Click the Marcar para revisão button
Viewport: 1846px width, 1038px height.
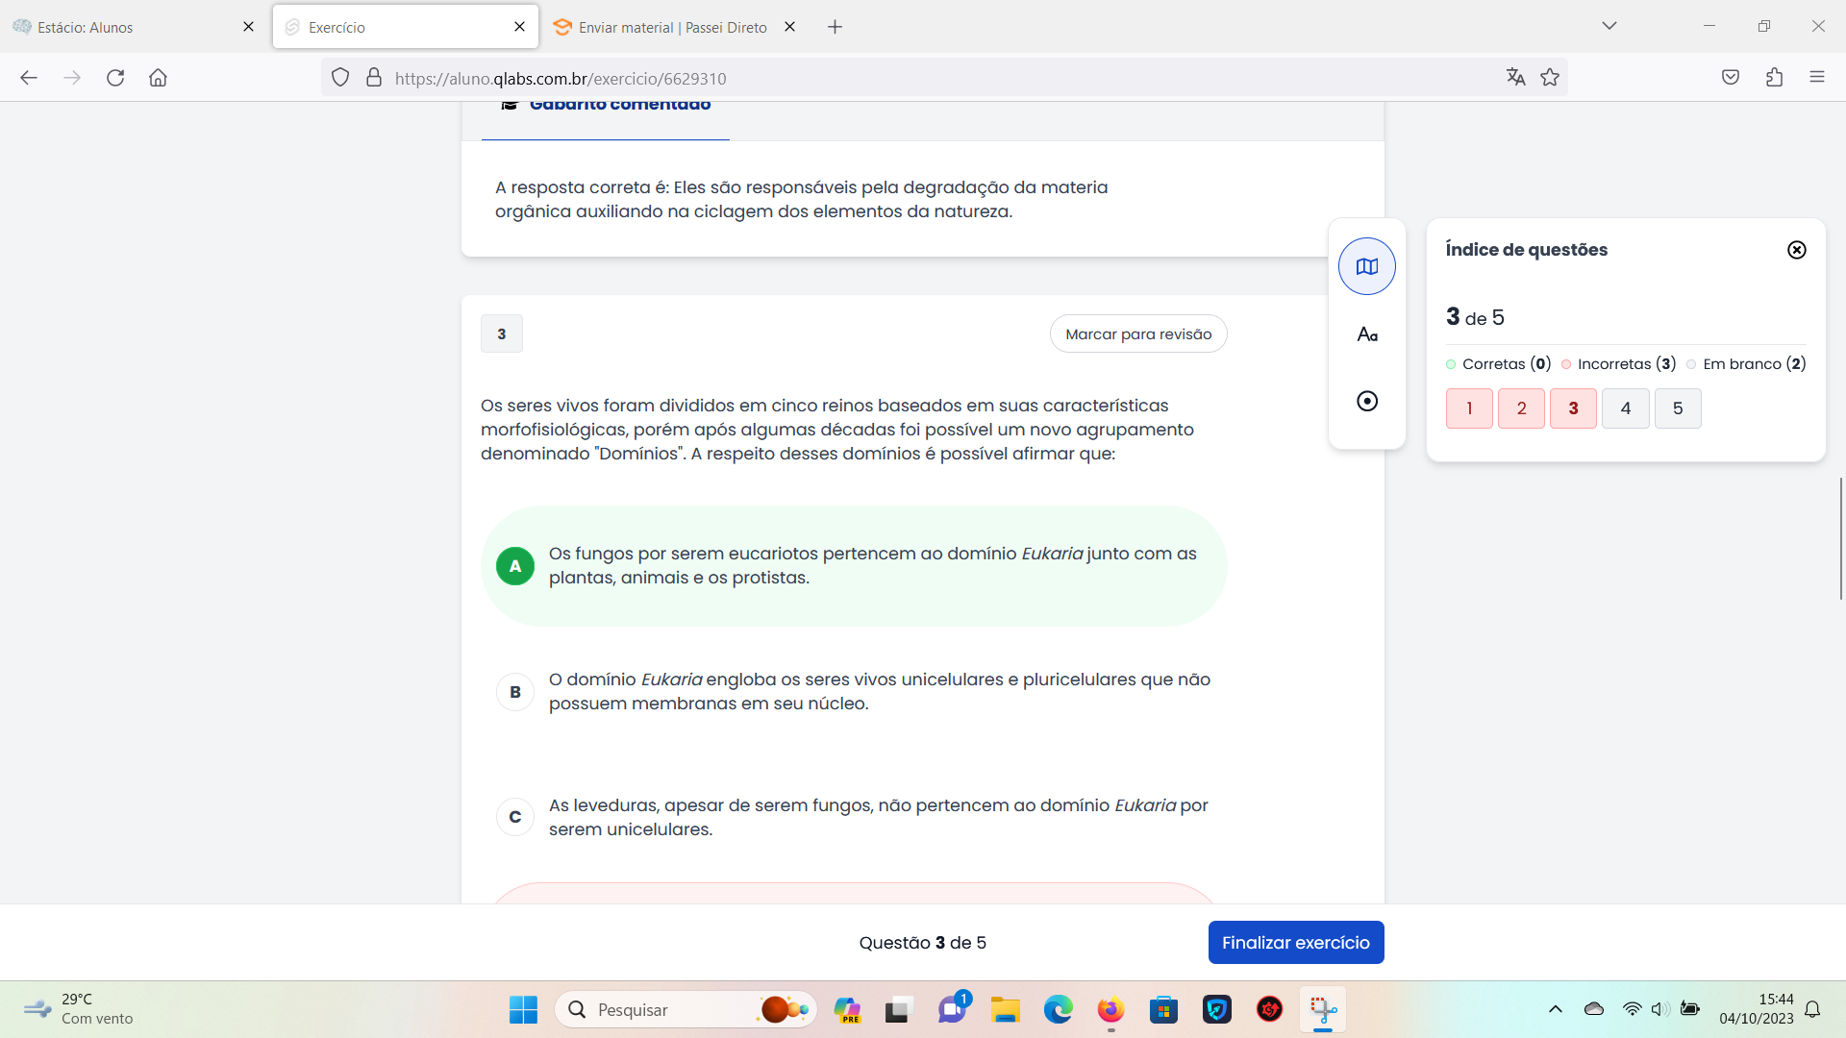[x=1137, y=334]
